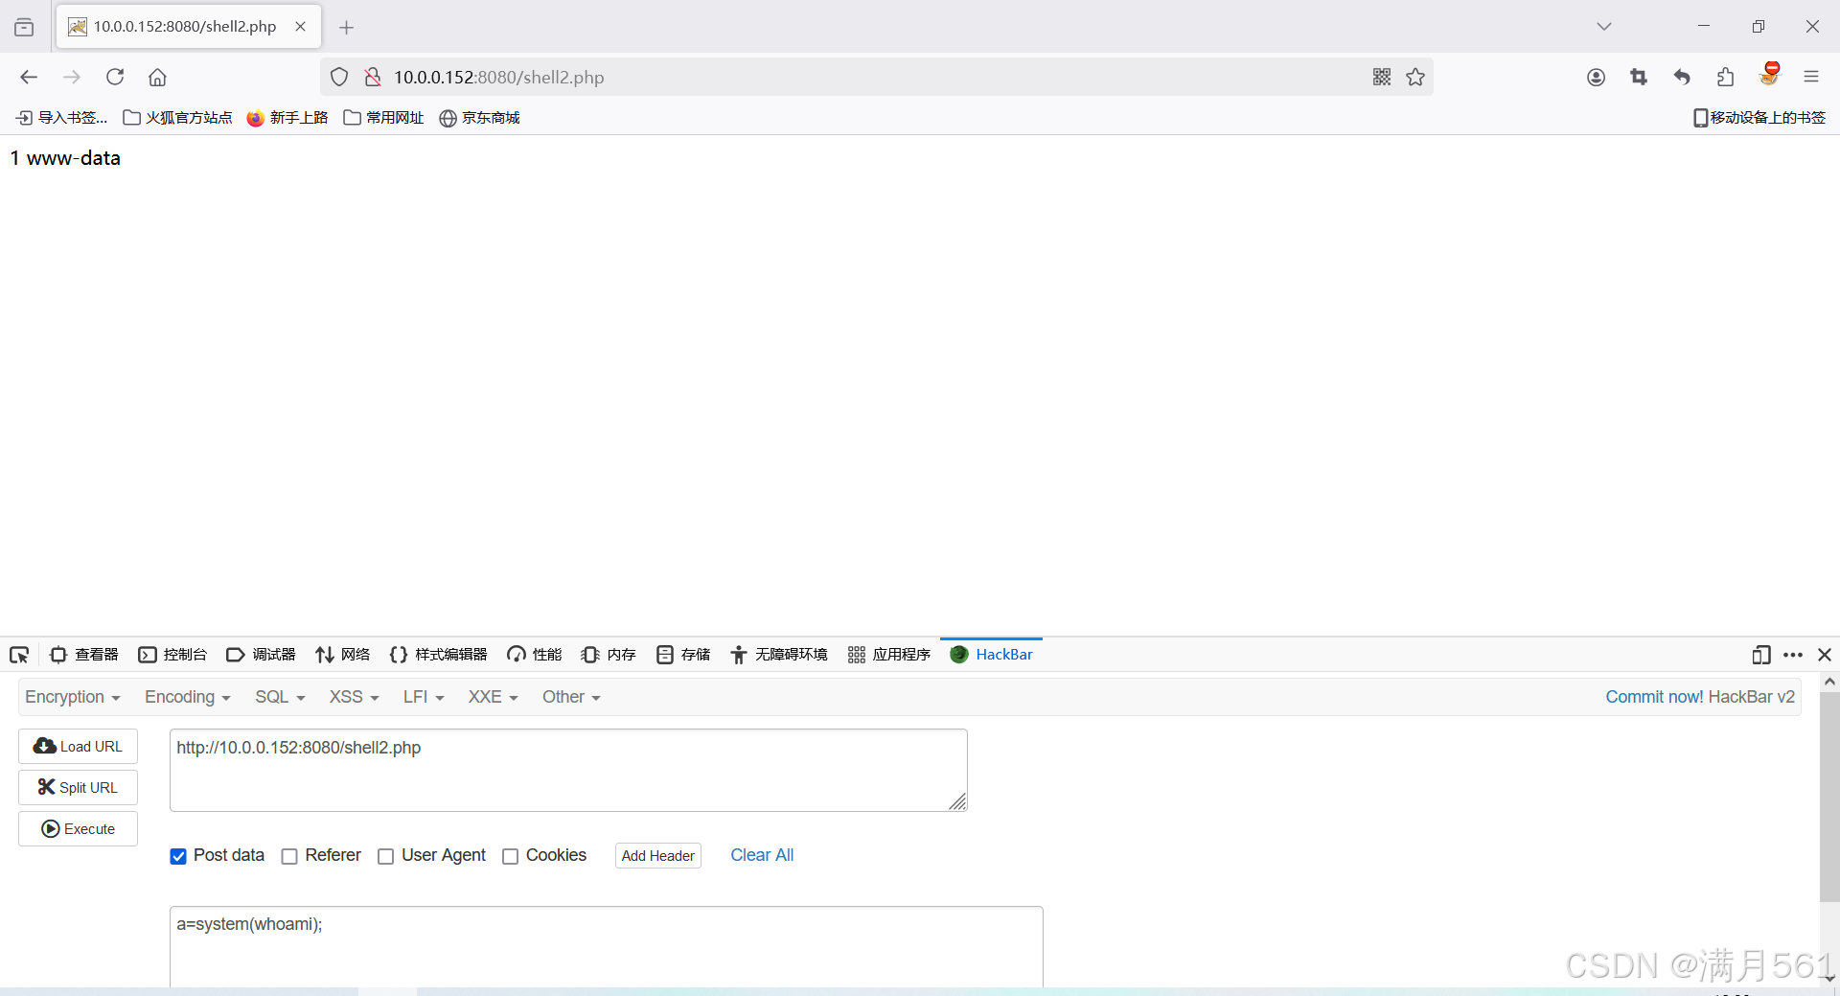Enable the User Agent checkbox
This screenshot has height=996, width=1840.
(385, 856)
